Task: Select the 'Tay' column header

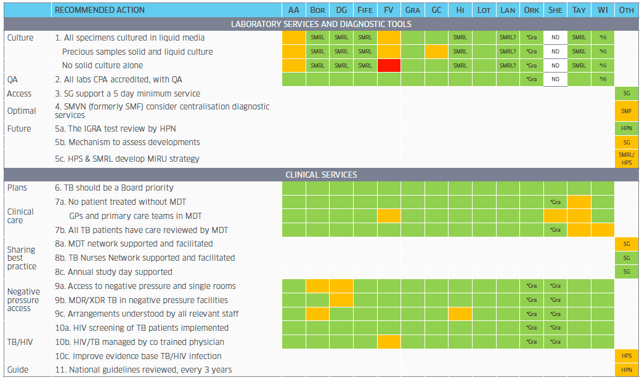Action: click(x=579, y=10)
